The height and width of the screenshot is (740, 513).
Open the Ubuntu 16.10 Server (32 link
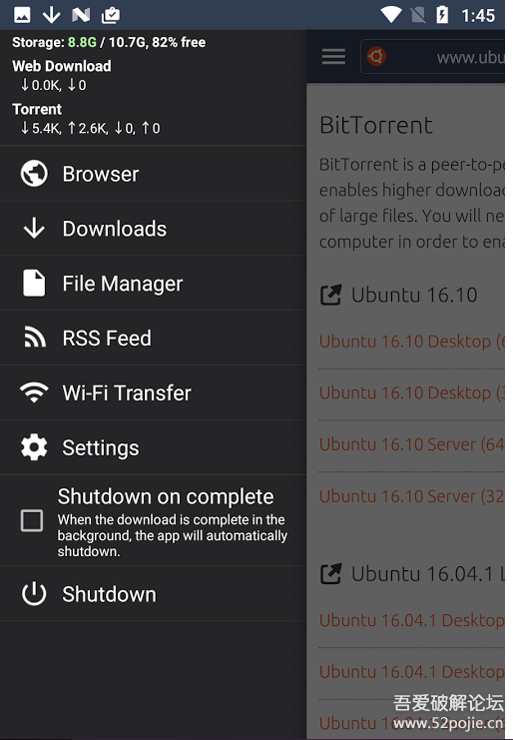click(x=411, y=496)
